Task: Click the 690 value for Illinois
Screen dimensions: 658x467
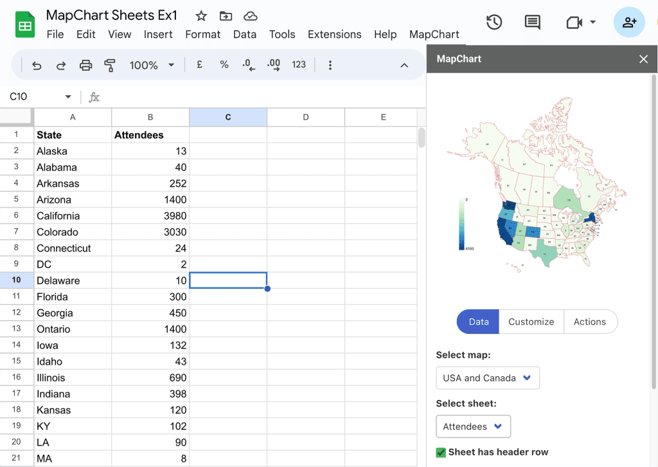Action: coord(150,378)
